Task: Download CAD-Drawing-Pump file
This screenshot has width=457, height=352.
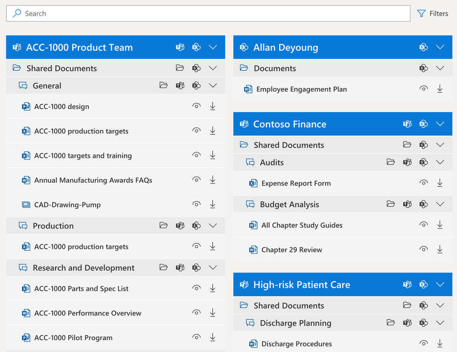Action: click(x=213, y=204)
